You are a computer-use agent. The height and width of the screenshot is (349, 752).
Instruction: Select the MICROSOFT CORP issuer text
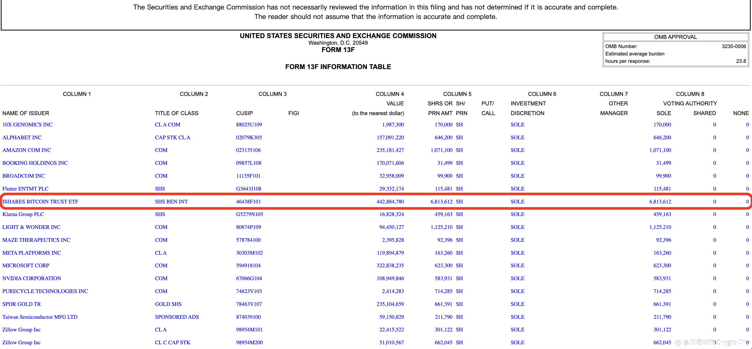[x=26, y=265]
